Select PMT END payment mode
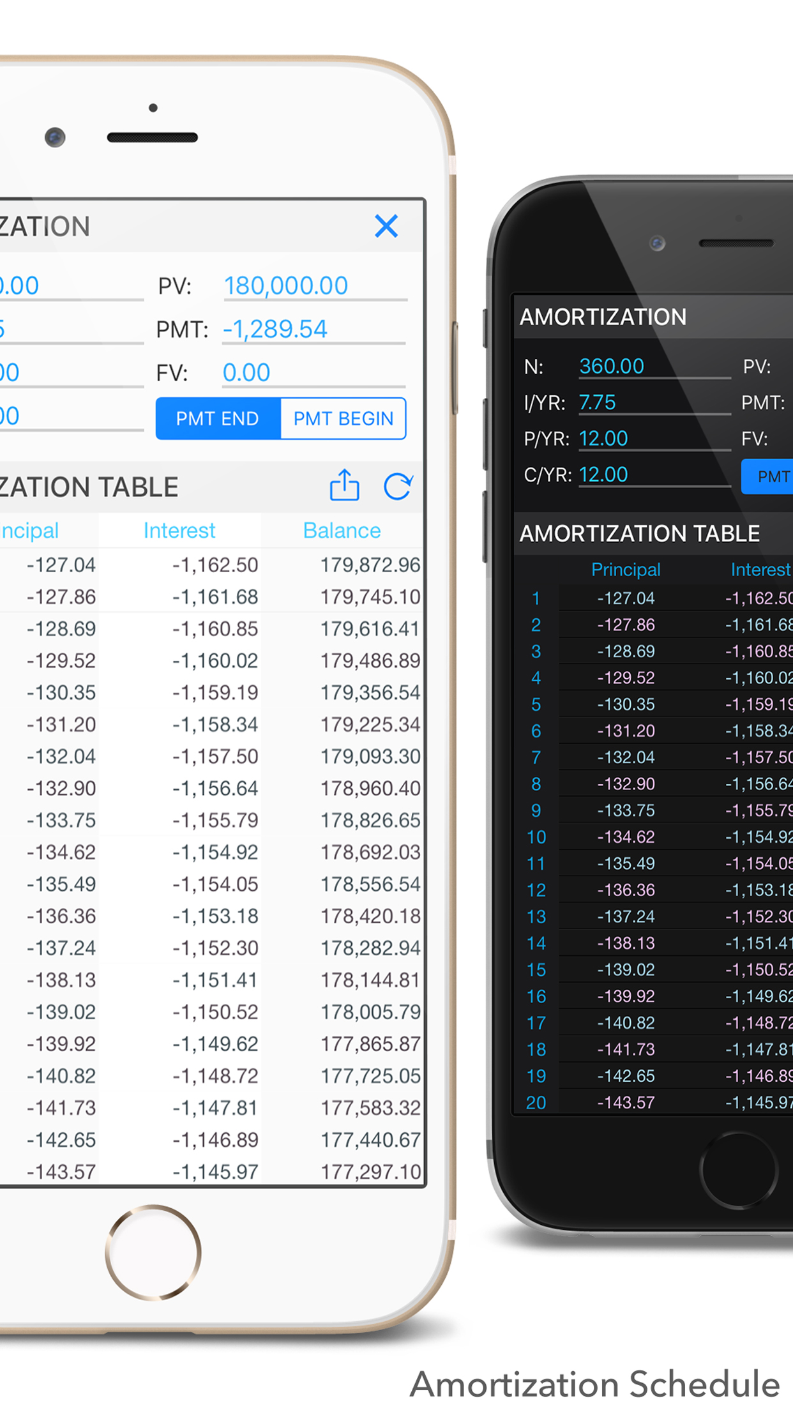Image resolution: width=793 pixels, height=1410 pixels. click(218, 419)
